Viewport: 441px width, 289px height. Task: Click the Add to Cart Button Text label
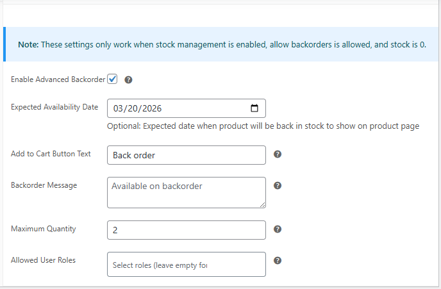tap(51, 154)
